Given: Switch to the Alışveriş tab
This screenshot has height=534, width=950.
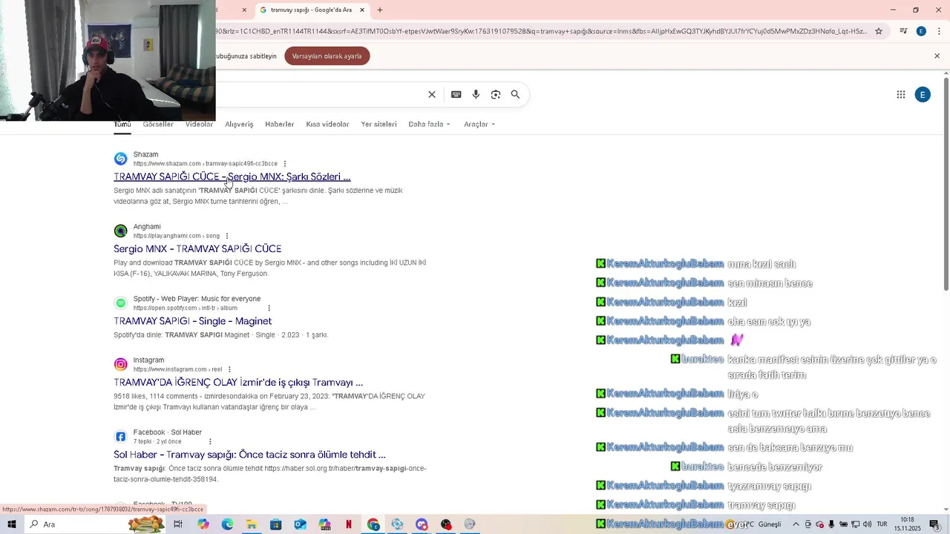Looking at the screenshot, I should click(x=239, y=124).
